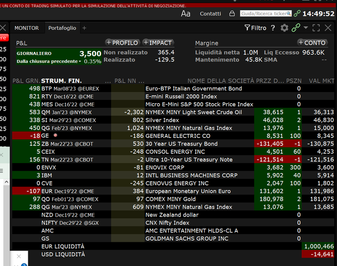Select the RTY Dec16'22 @CME row
Image resolution: width=337 pixels, height=266 pixels.
coord(173,96)
